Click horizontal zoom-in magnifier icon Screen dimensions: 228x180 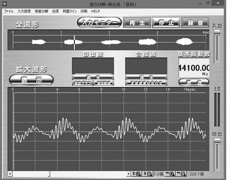point(170,174)
